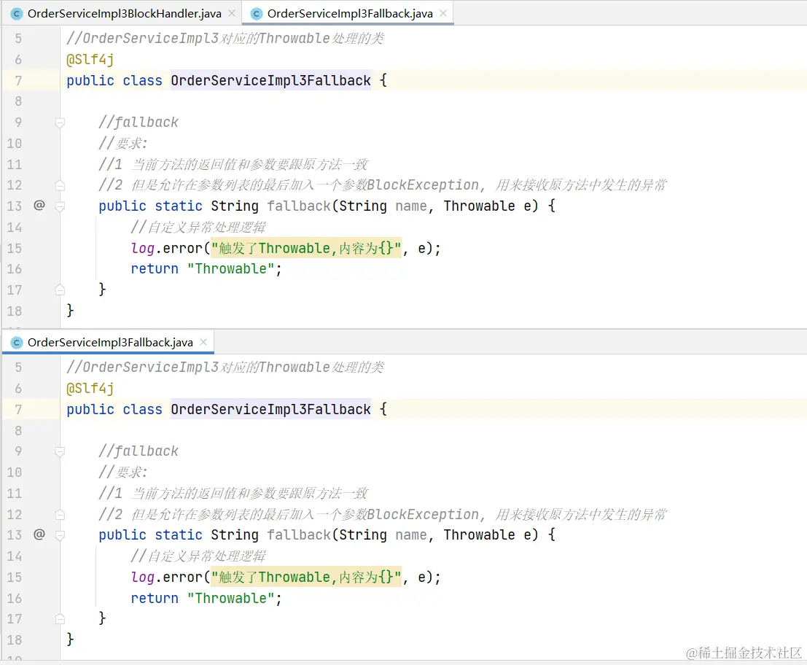Image resolution: width=807 pixels, height=665 pixels.
Task: Click the Throwable parameter type on line 13, lower editor
Action: 479,534
